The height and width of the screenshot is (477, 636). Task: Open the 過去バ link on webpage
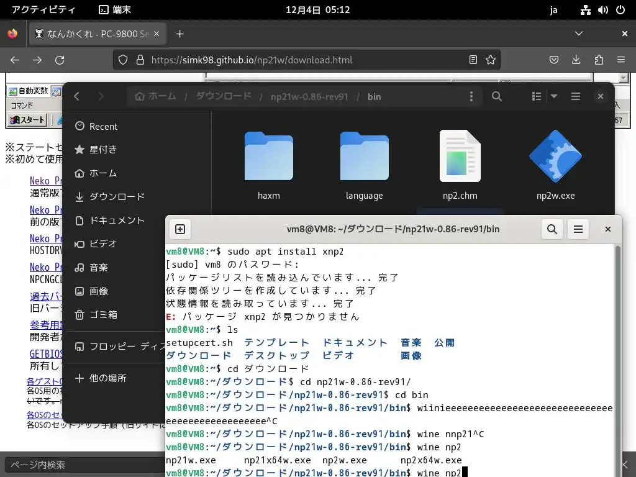pos(46,296)
